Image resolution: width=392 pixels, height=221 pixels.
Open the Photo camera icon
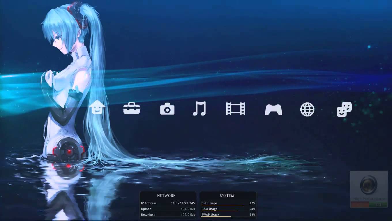tap(167, 109)
